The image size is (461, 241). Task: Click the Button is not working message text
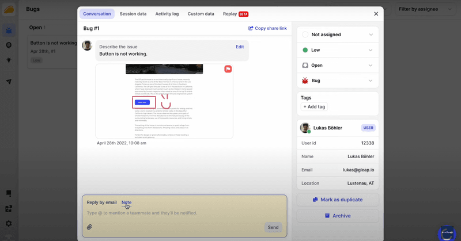[x=123, y=53]
